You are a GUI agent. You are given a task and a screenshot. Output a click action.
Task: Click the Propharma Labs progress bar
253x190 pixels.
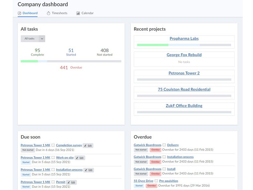184,45
